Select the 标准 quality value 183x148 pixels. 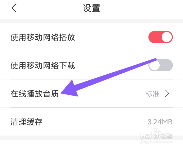152,94
